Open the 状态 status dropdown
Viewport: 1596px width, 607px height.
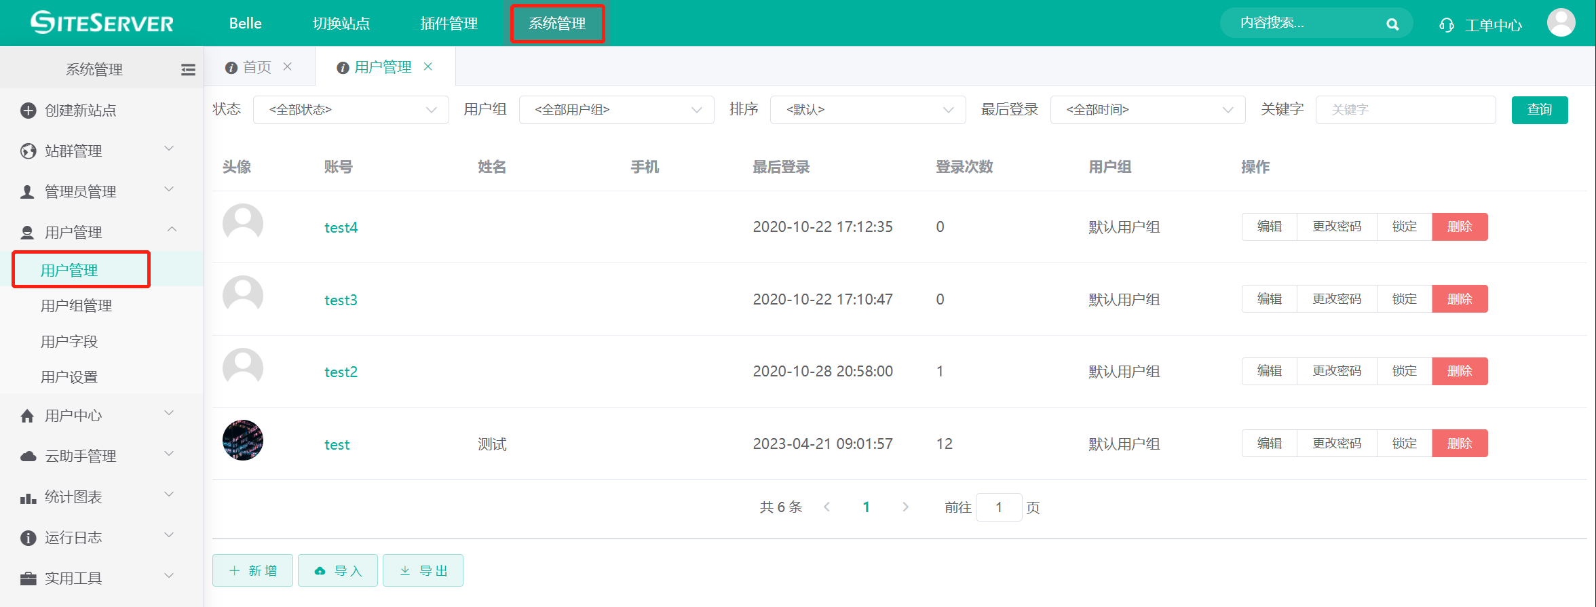(351, 110)
